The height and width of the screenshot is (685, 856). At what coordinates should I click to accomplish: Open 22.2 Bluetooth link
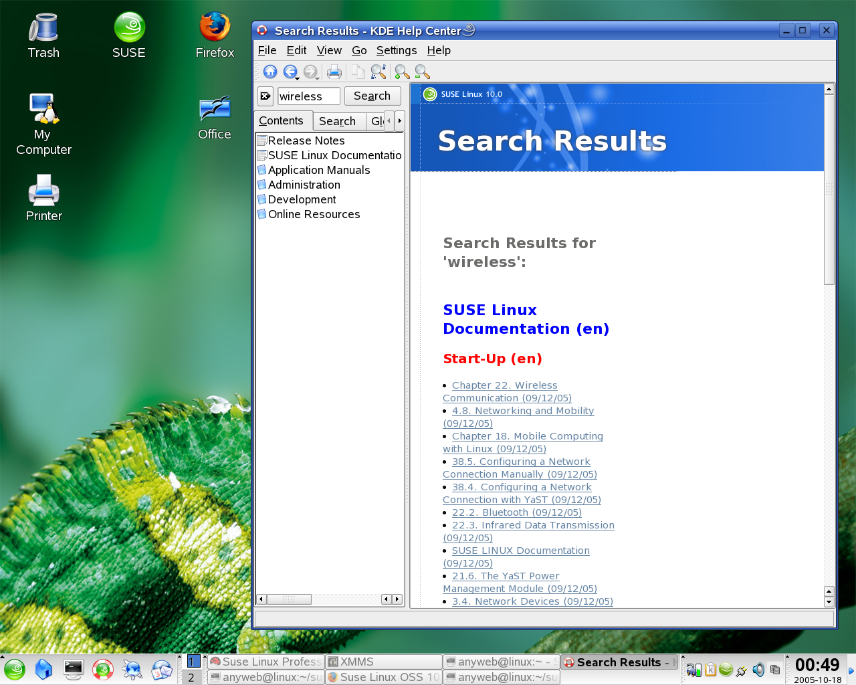click(517, 512)
